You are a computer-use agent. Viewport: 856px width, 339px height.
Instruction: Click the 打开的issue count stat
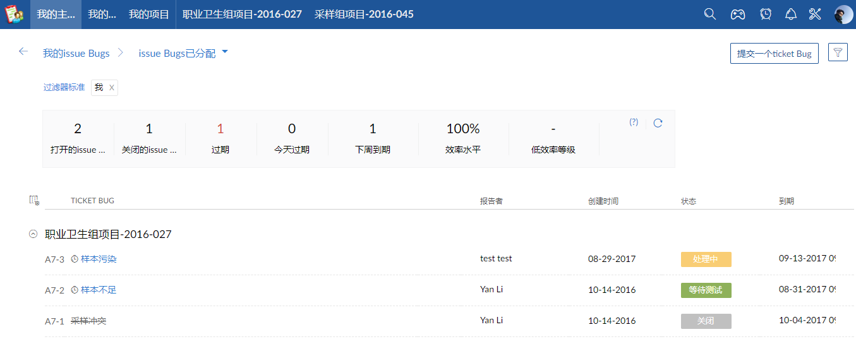[x=78, y=139]
